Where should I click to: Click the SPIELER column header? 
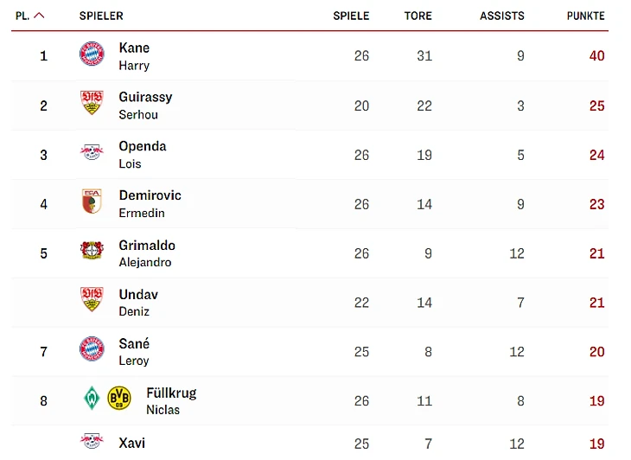[101, 16]
